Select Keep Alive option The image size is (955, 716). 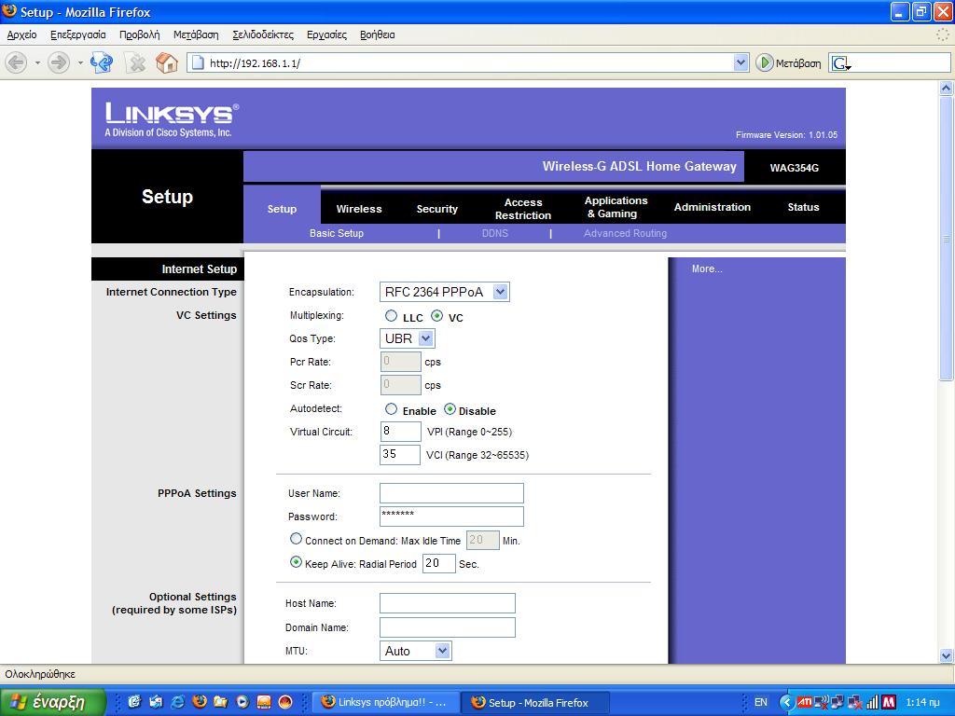(x=296, y=562)
